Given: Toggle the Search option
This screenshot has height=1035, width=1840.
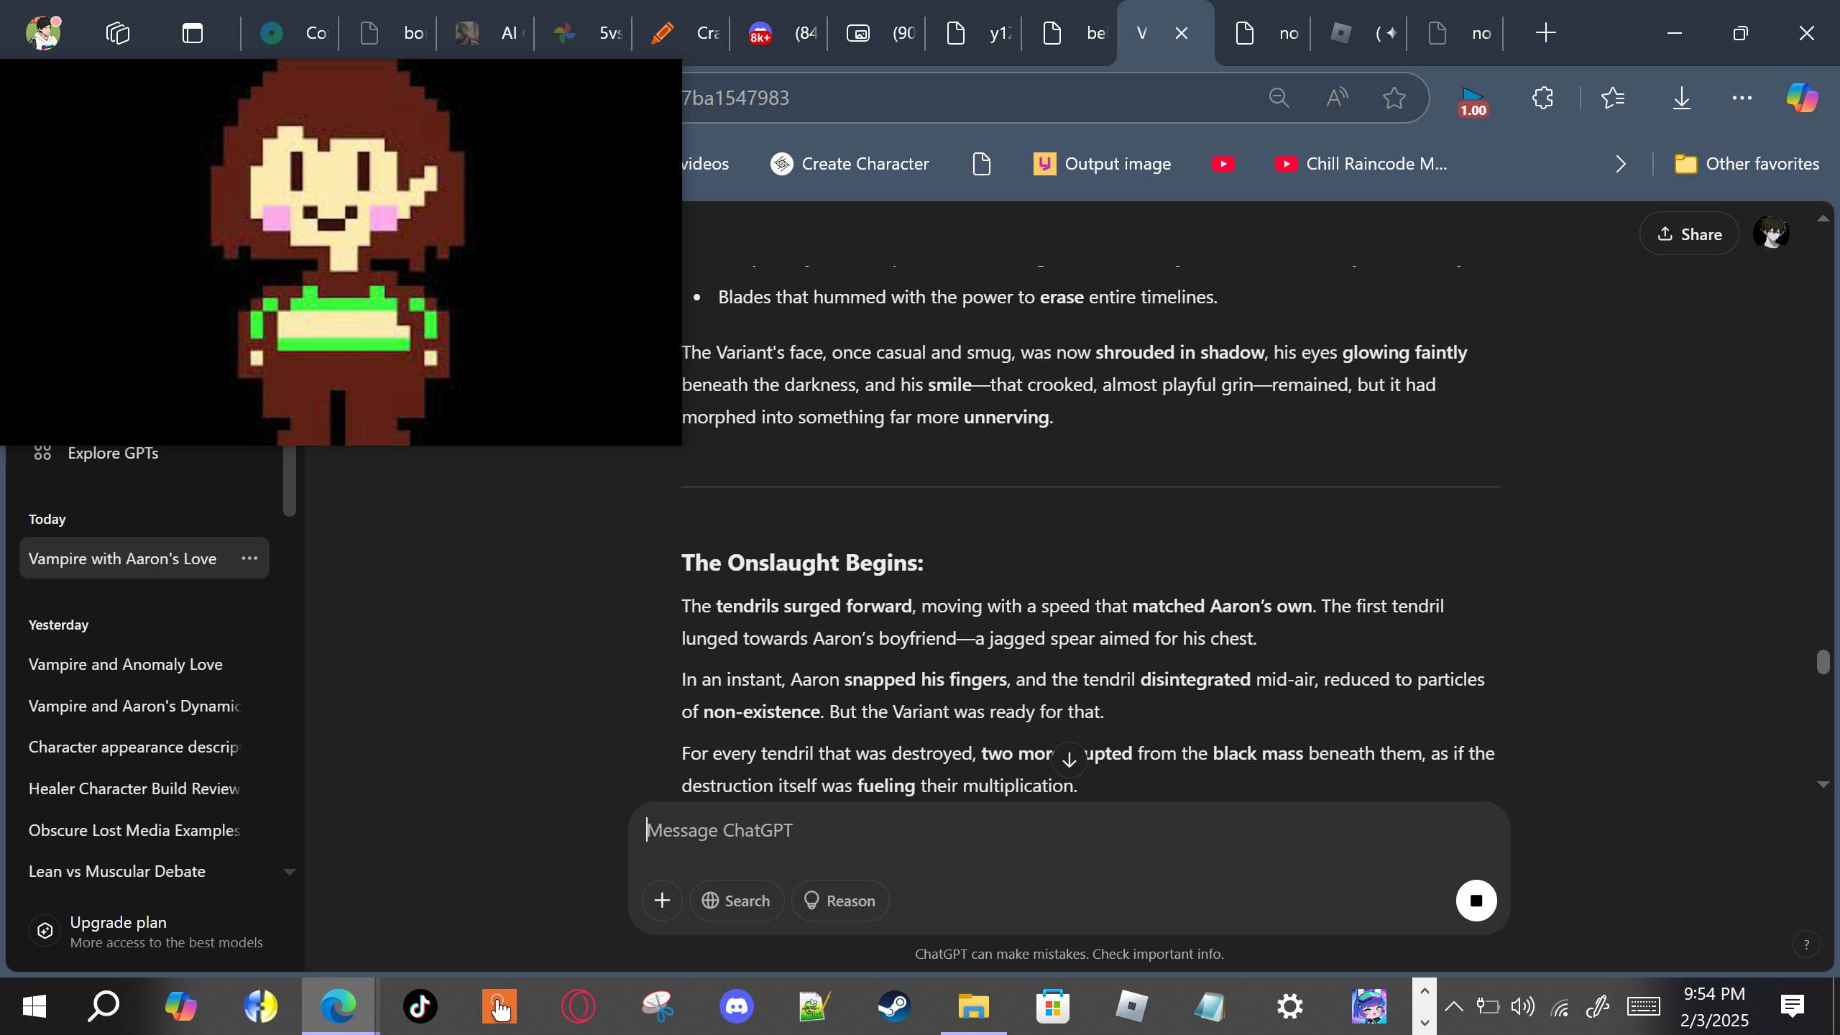Looking at the screenshot, I should click(737, 901).
